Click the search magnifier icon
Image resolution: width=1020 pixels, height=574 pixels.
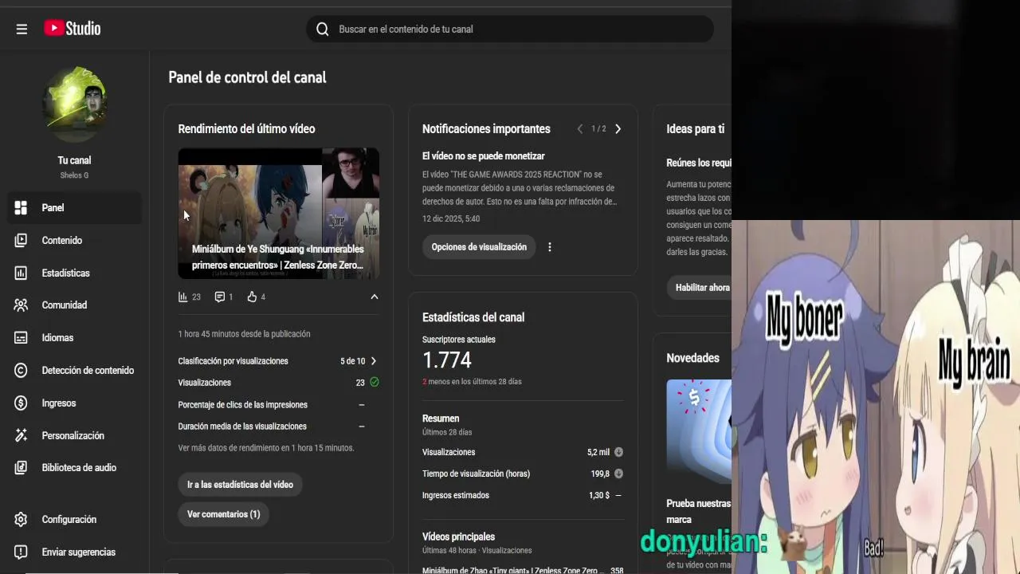(x=322, y=29)
